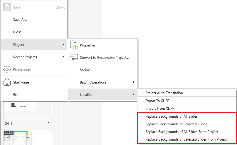Click the speaker audio icon under slide 10
Image resolution: width=237 pixels, height=145 pixels.
[x=6, y=123]
